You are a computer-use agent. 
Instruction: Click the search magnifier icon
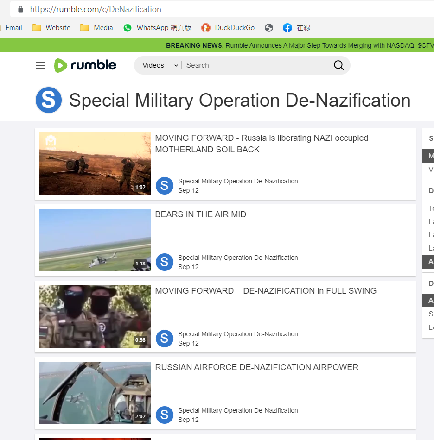pos(339,65)
